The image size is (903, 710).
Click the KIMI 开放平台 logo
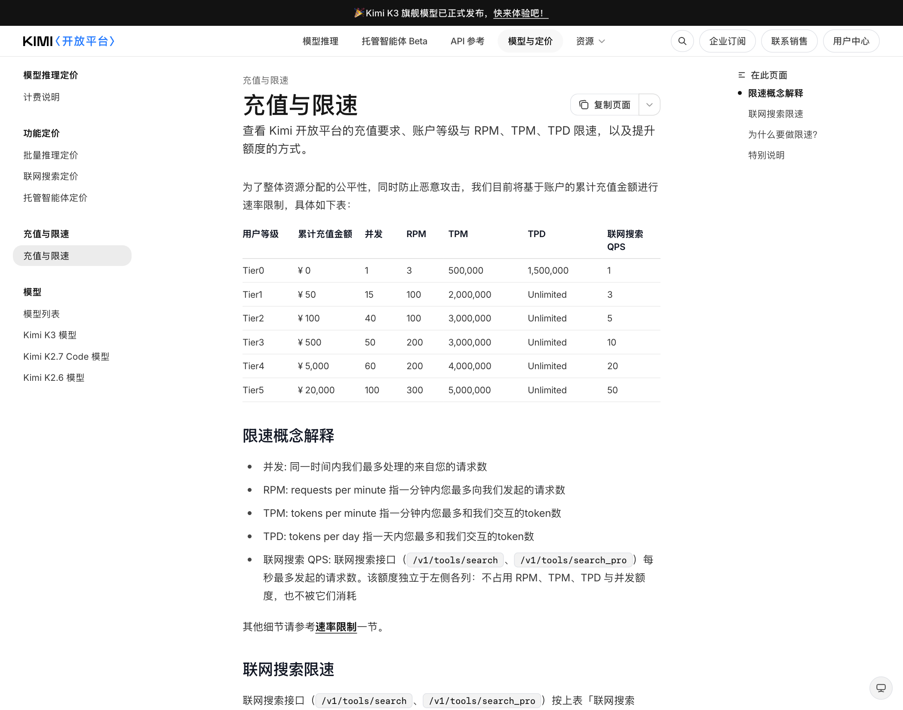pos(69,41)
